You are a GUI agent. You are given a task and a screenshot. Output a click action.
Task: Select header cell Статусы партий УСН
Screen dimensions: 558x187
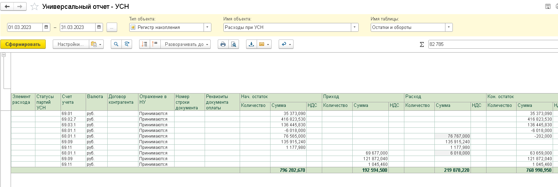(x=48, y=102)
